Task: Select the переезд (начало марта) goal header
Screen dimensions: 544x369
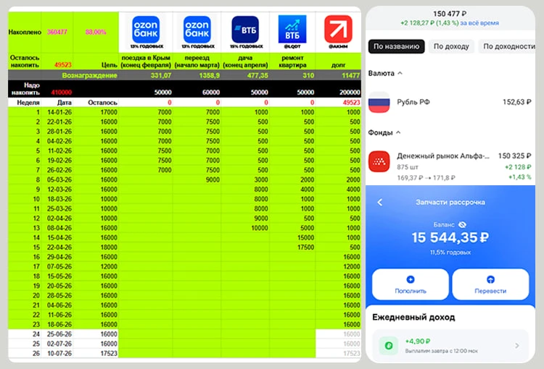Action: (x=197, y=61)
